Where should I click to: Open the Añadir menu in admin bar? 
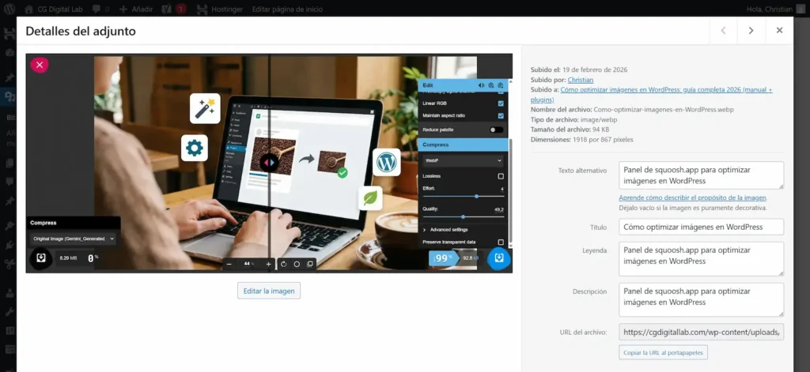tap(138, 9)
